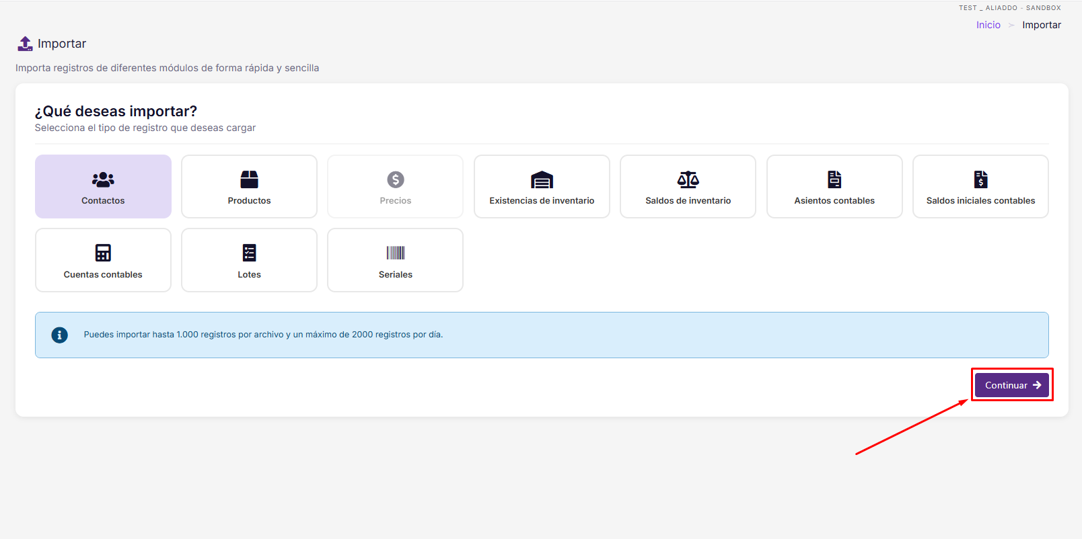Select the Seriales barcode icon

click(x=396, y=253)
